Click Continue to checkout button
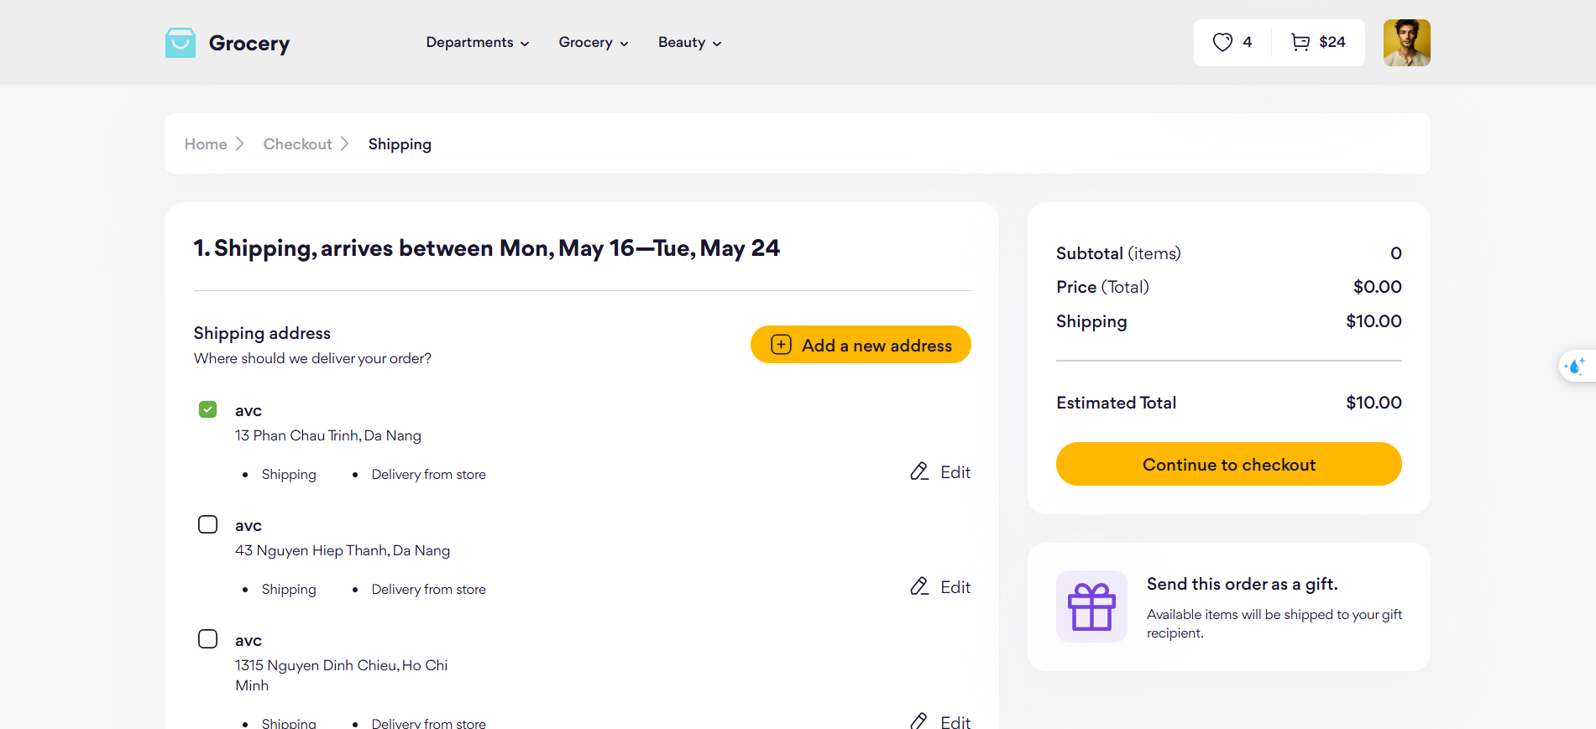The width and height of the screenshot is (1596, 729). pyautogui.click(x=1228, y=464)
